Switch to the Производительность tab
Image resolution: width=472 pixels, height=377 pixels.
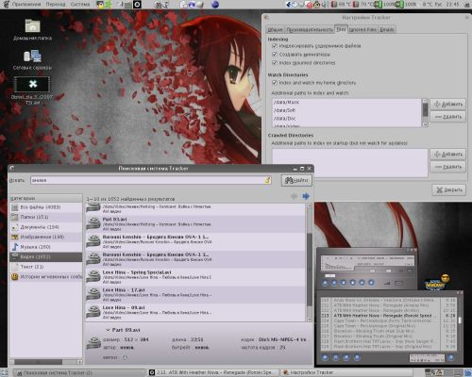point(310,29)
